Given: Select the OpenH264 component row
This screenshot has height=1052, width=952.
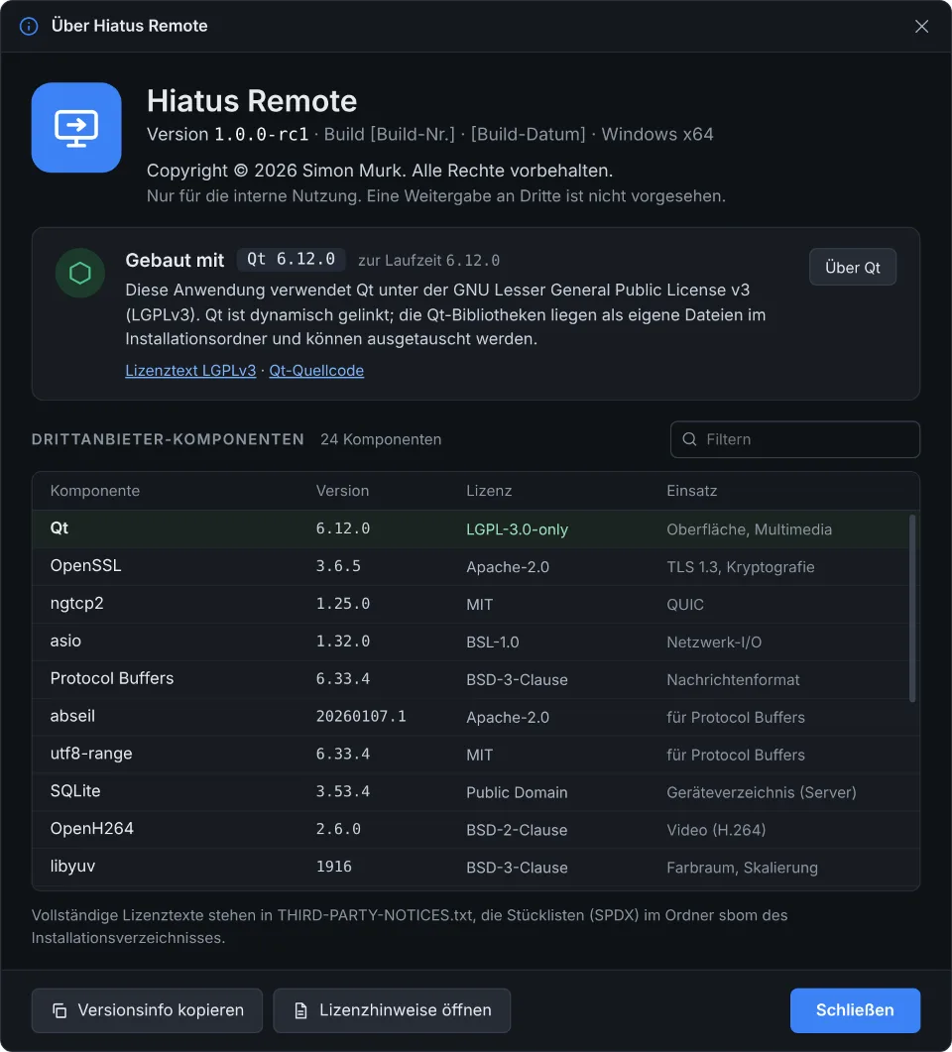Looking at the screenshot, I should tap(476, 830).
